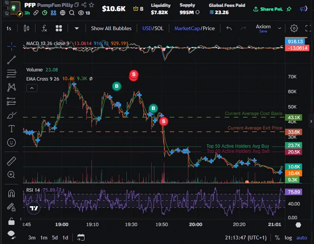The height and width of the screenshot is (244, 314).
Task: Select the brush drawing tool
Action: point(12,115)
